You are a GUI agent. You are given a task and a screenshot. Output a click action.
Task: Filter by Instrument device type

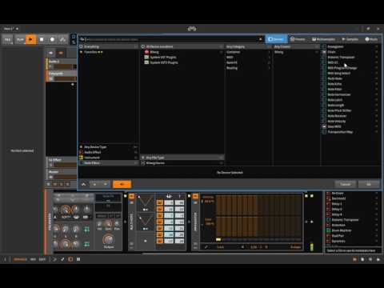[x=109, y=158]
